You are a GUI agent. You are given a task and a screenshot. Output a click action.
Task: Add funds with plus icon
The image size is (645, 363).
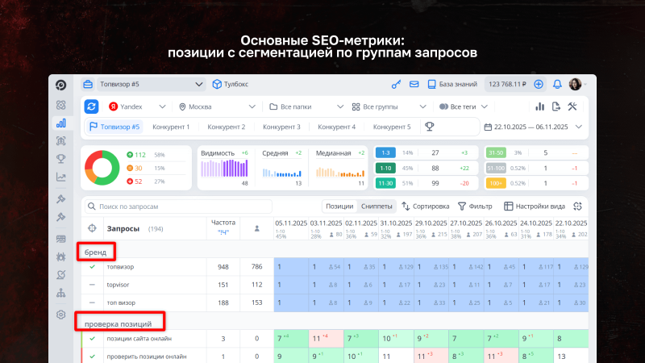539,84
